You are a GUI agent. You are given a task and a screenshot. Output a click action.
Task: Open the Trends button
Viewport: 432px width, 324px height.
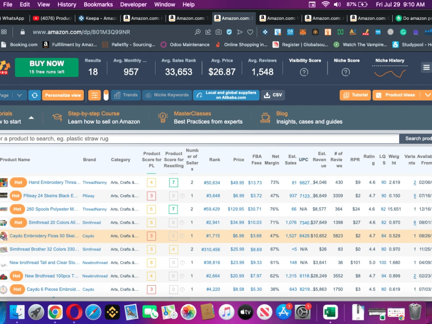[126, 95]
